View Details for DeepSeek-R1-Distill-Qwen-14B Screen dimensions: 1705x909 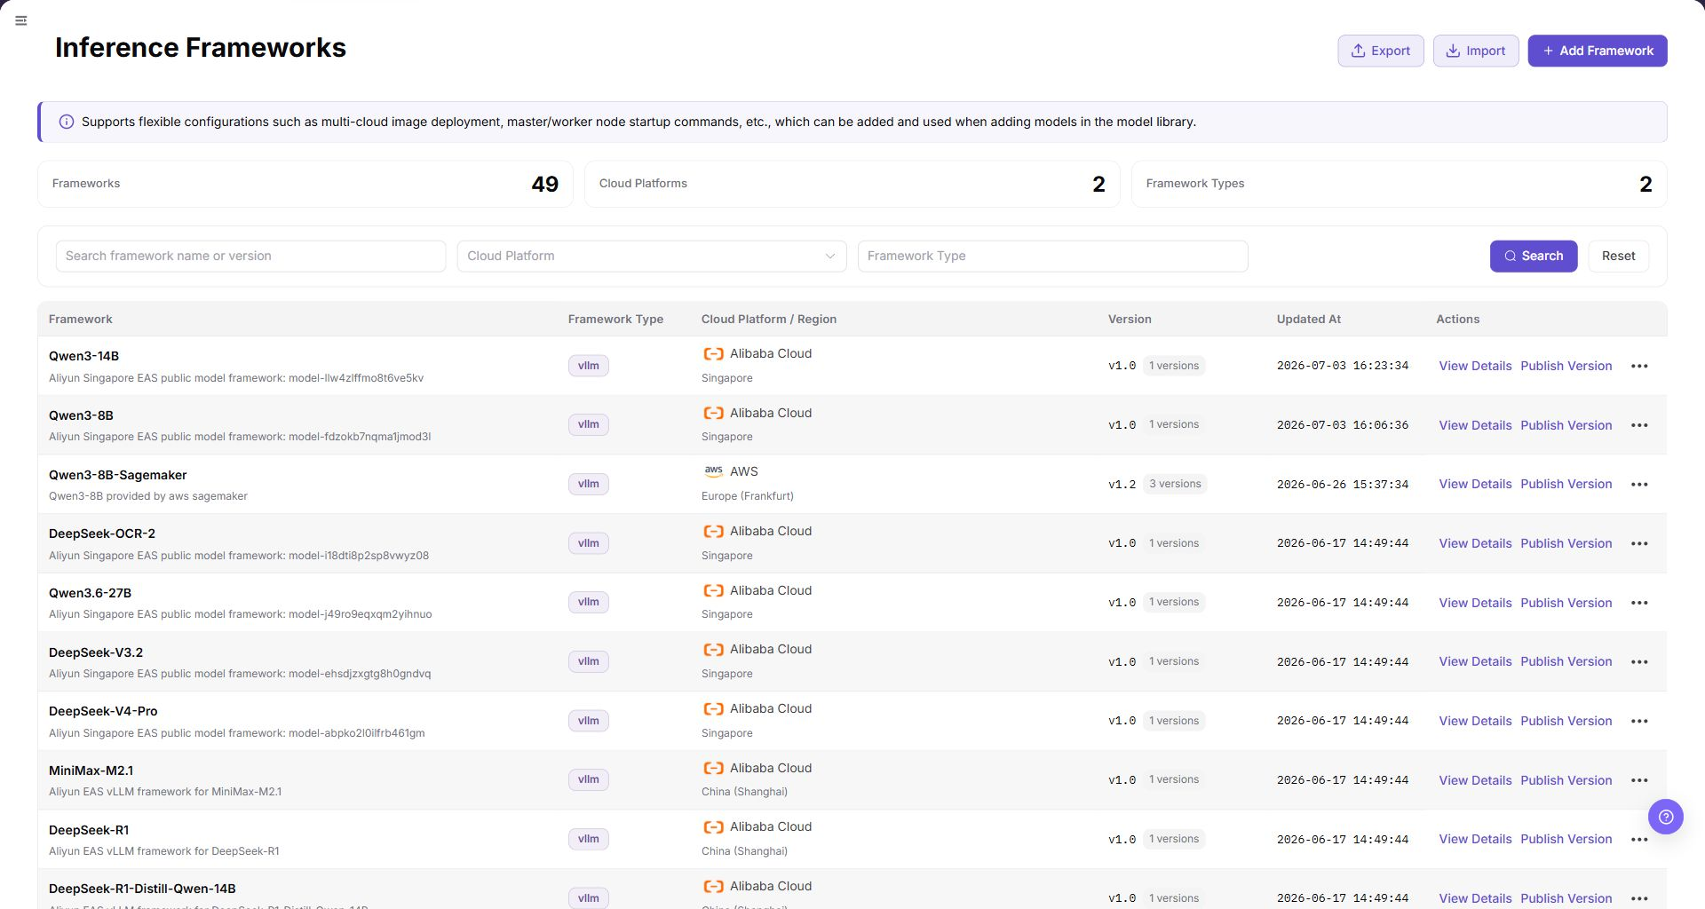pyautogui.click(x=1475, y=898)
